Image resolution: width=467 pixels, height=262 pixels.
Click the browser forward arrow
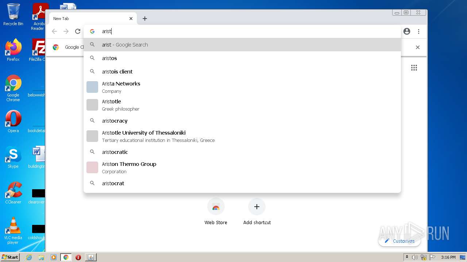point(66,31)
